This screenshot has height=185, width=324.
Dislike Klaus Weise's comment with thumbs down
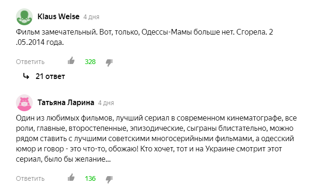coord(109,63)
